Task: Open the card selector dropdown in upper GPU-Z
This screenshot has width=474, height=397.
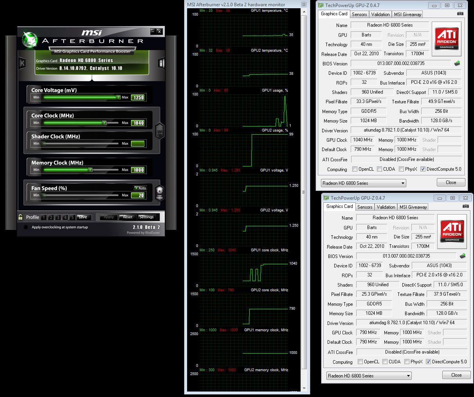Action: coord(364,183)
